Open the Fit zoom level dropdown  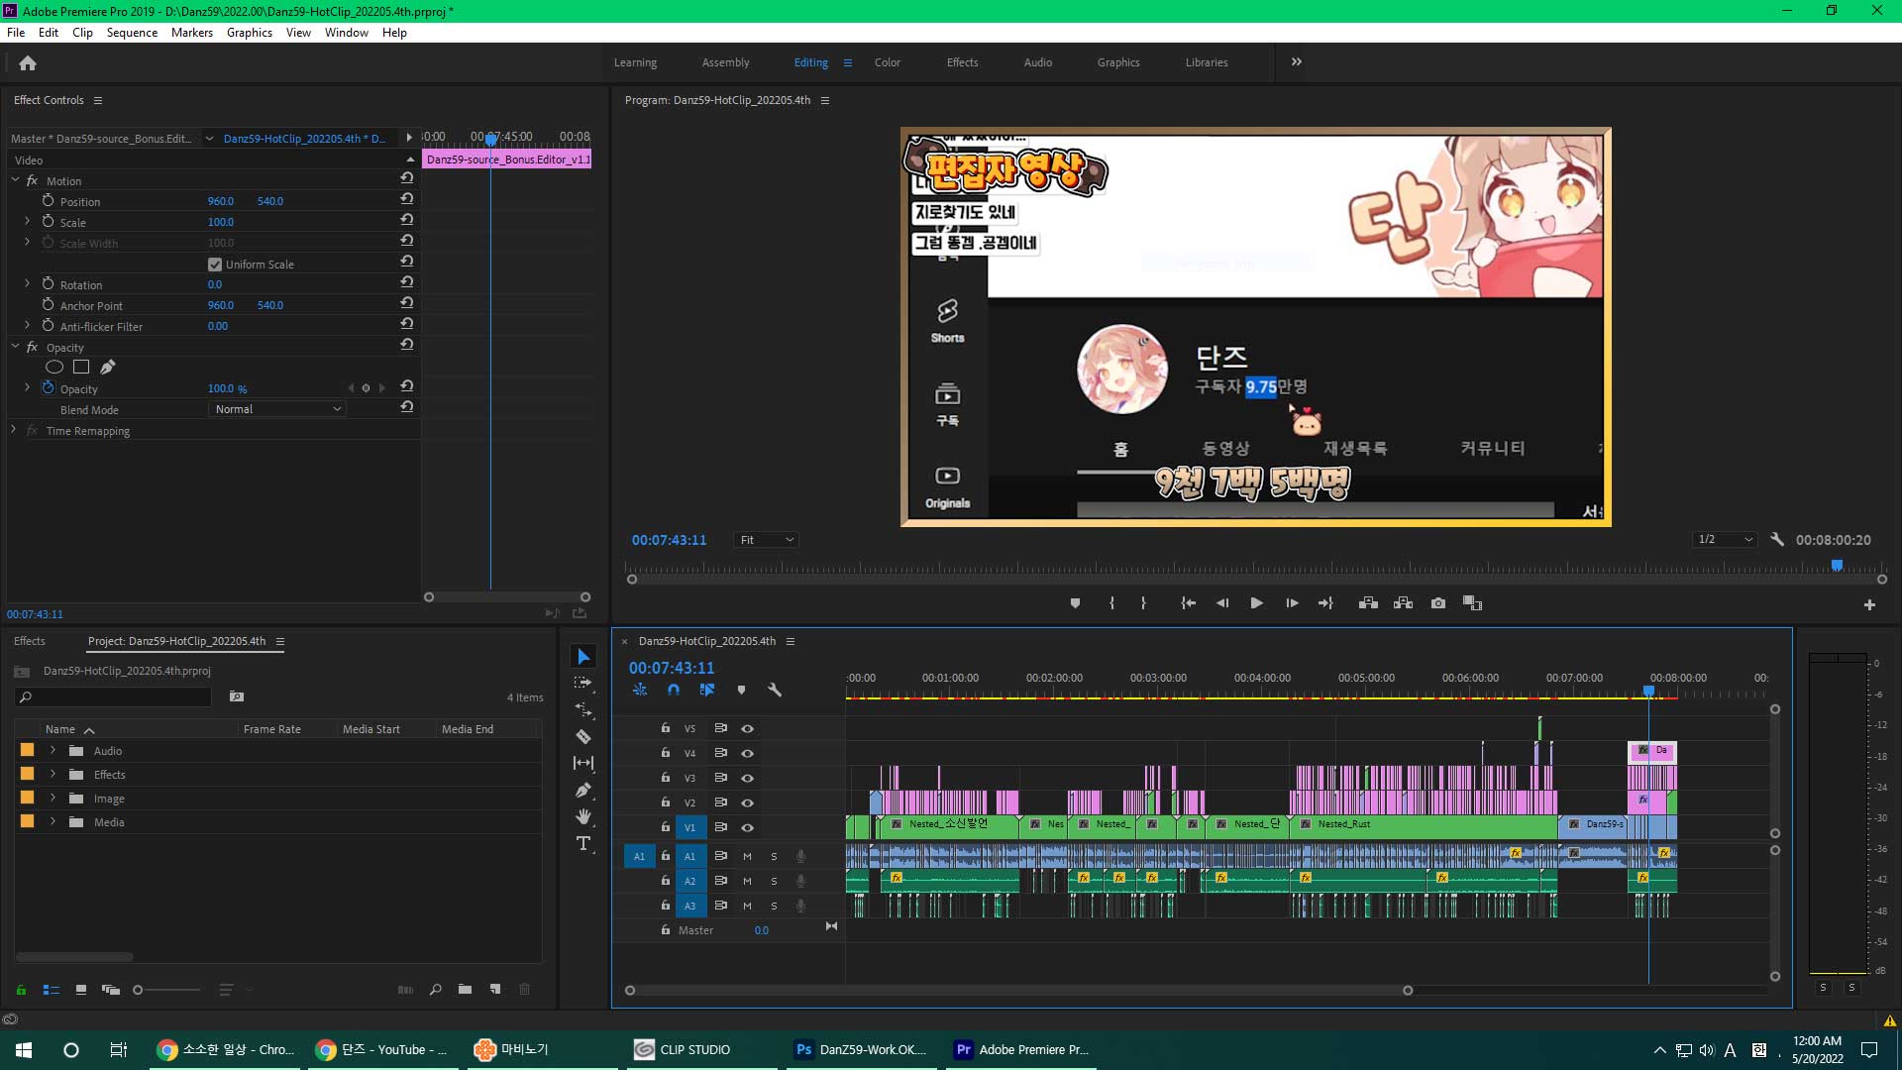[767, 540]
